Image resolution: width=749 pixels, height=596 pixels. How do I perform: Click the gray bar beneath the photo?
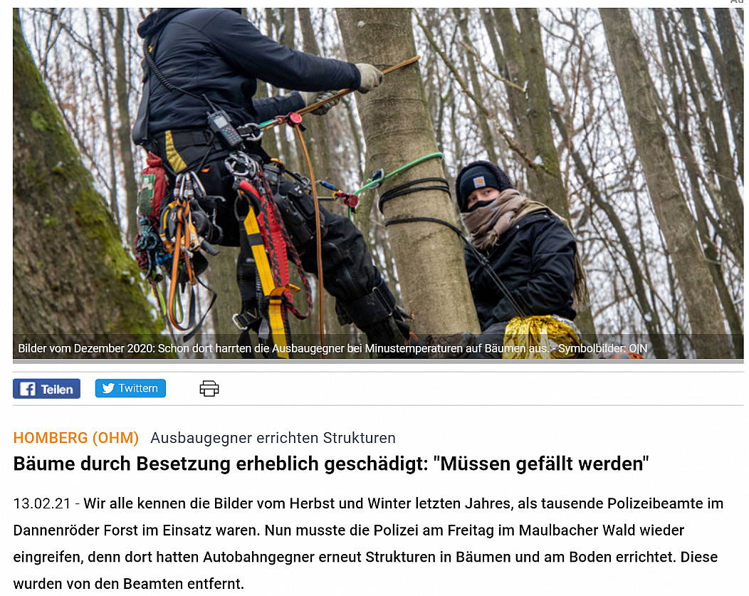coord(378,361)
